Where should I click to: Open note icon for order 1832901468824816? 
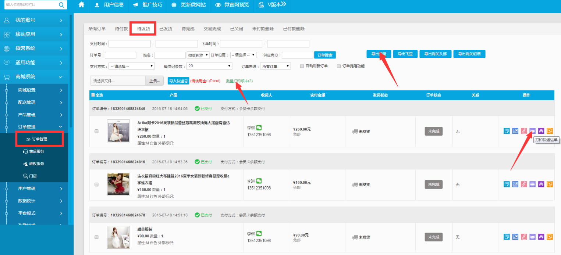507,184
